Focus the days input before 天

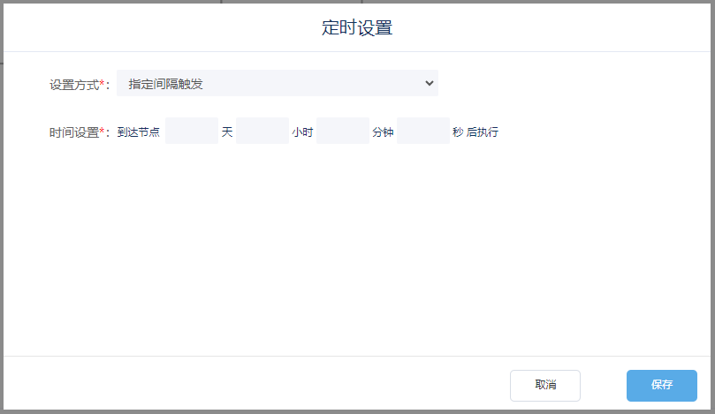191,132
